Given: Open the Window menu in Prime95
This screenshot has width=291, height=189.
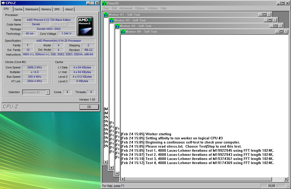Looking at the screenshot, I should (x=152, y=8).
